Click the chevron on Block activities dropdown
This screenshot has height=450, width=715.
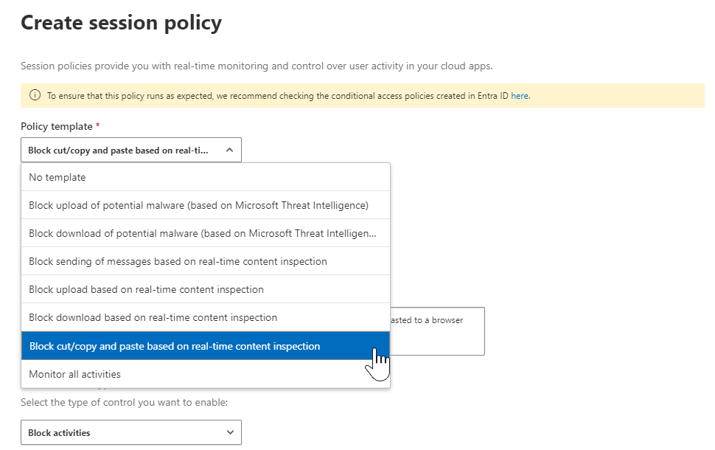point(230,432)
